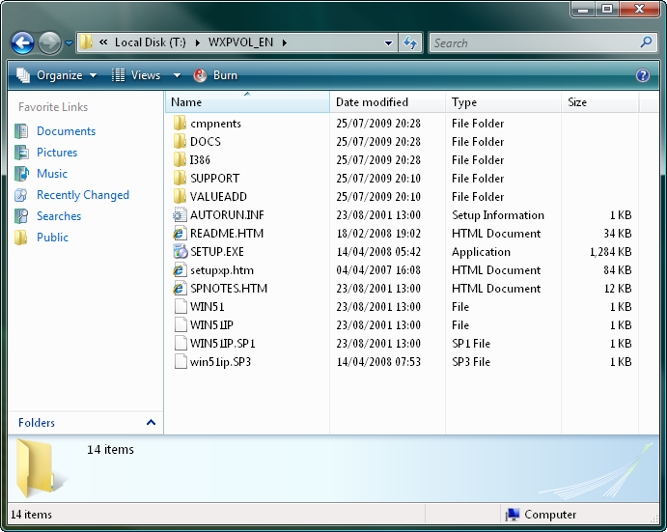667x532 pixels.
Task: Select the I386 folder icon
Action: (180, 159)
